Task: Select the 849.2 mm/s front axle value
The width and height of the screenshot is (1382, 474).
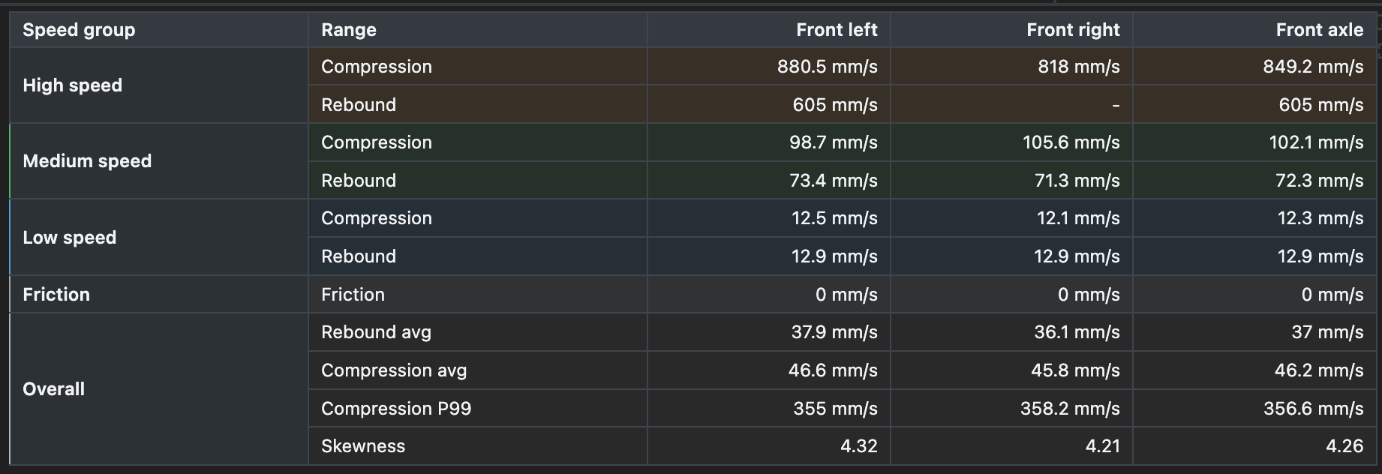Action: 1313,67
